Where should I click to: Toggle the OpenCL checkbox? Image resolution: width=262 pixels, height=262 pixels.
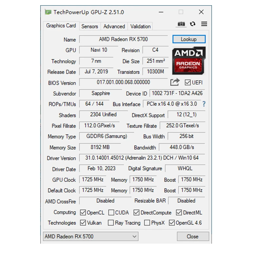(x=83, y=213)
